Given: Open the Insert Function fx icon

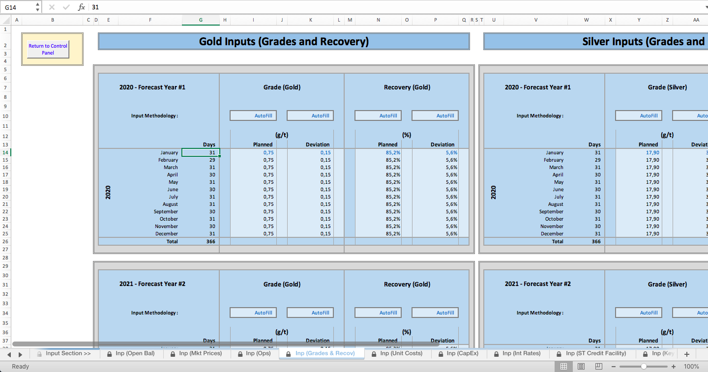Looking at the screenshot, I should (x=82, y=7).
